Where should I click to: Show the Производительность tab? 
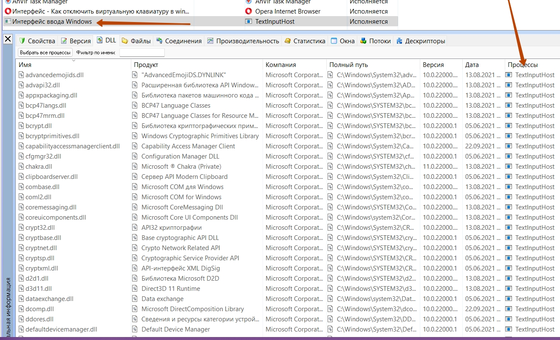[x=243, y=41]
